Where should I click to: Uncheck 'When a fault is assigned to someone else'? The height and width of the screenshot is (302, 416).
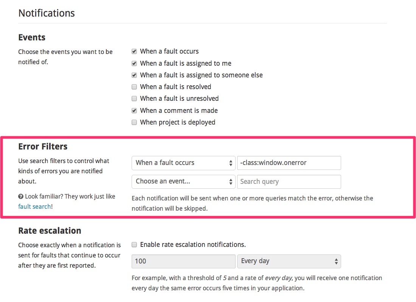coord(134,75)
